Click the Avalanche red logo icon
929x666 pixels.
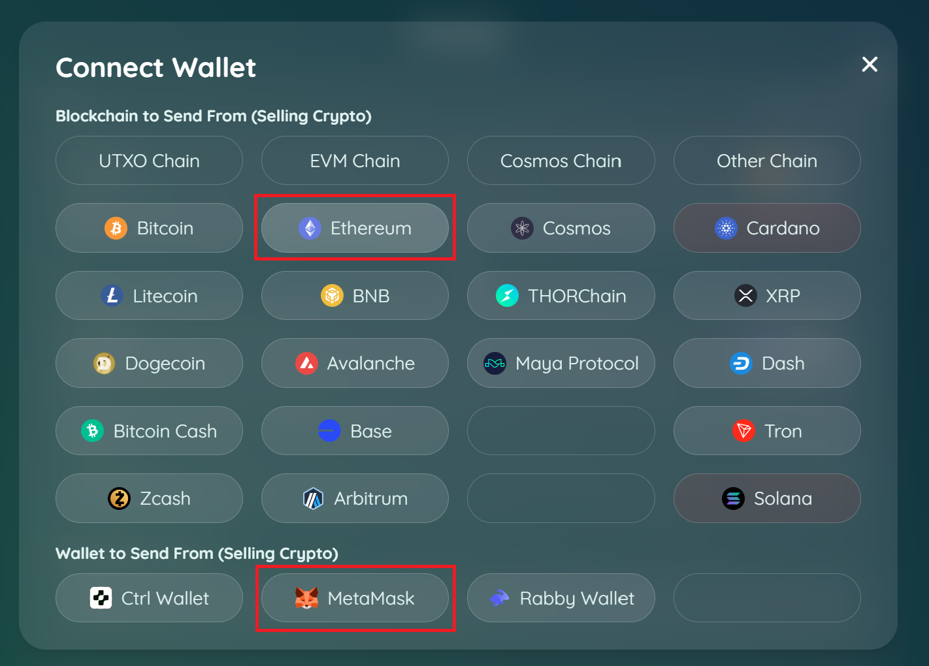(306, 364)
